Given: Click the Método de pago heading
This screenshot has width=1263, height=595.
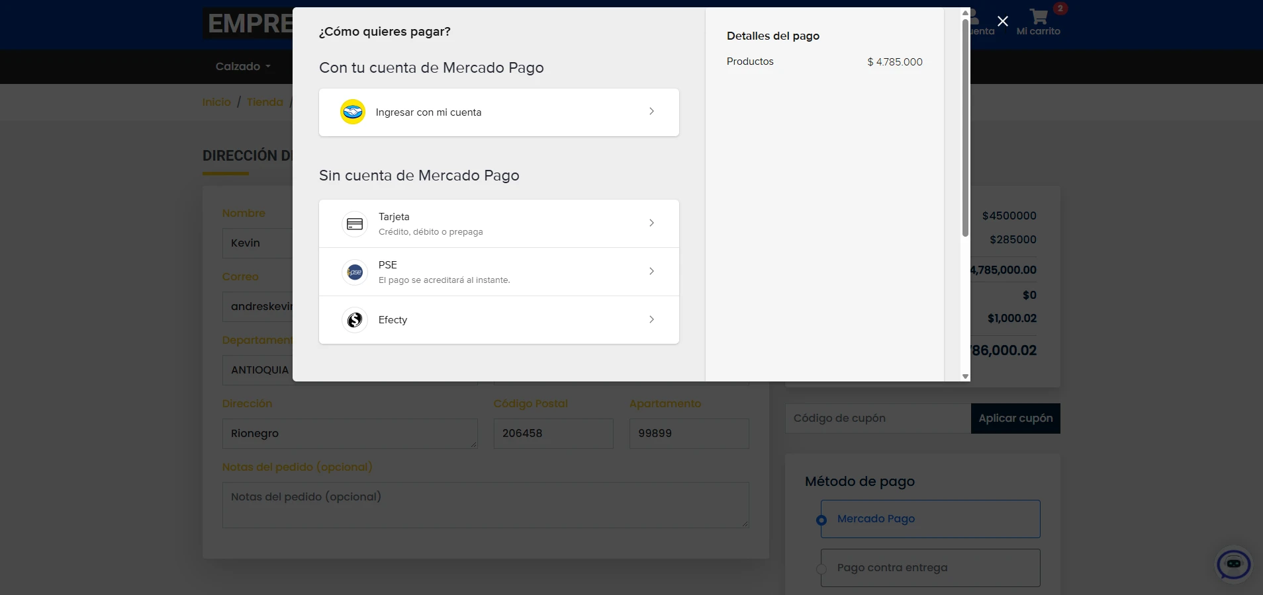Looking at the screenshot, I should click(x=860, y=481).
